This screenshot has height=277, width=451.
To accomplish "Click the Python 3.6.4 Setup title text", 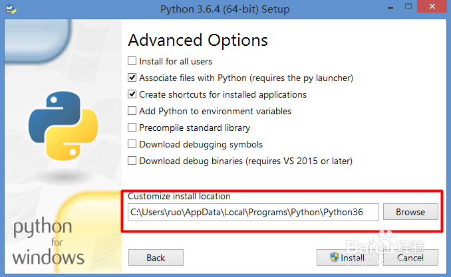I will 225,9.
